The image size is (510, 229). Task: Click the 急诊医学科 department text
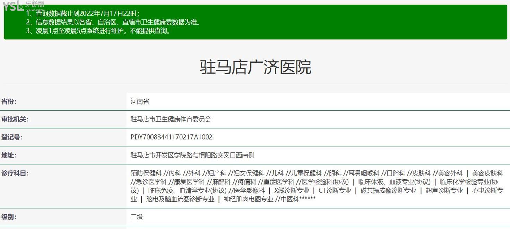pos(151,182)
